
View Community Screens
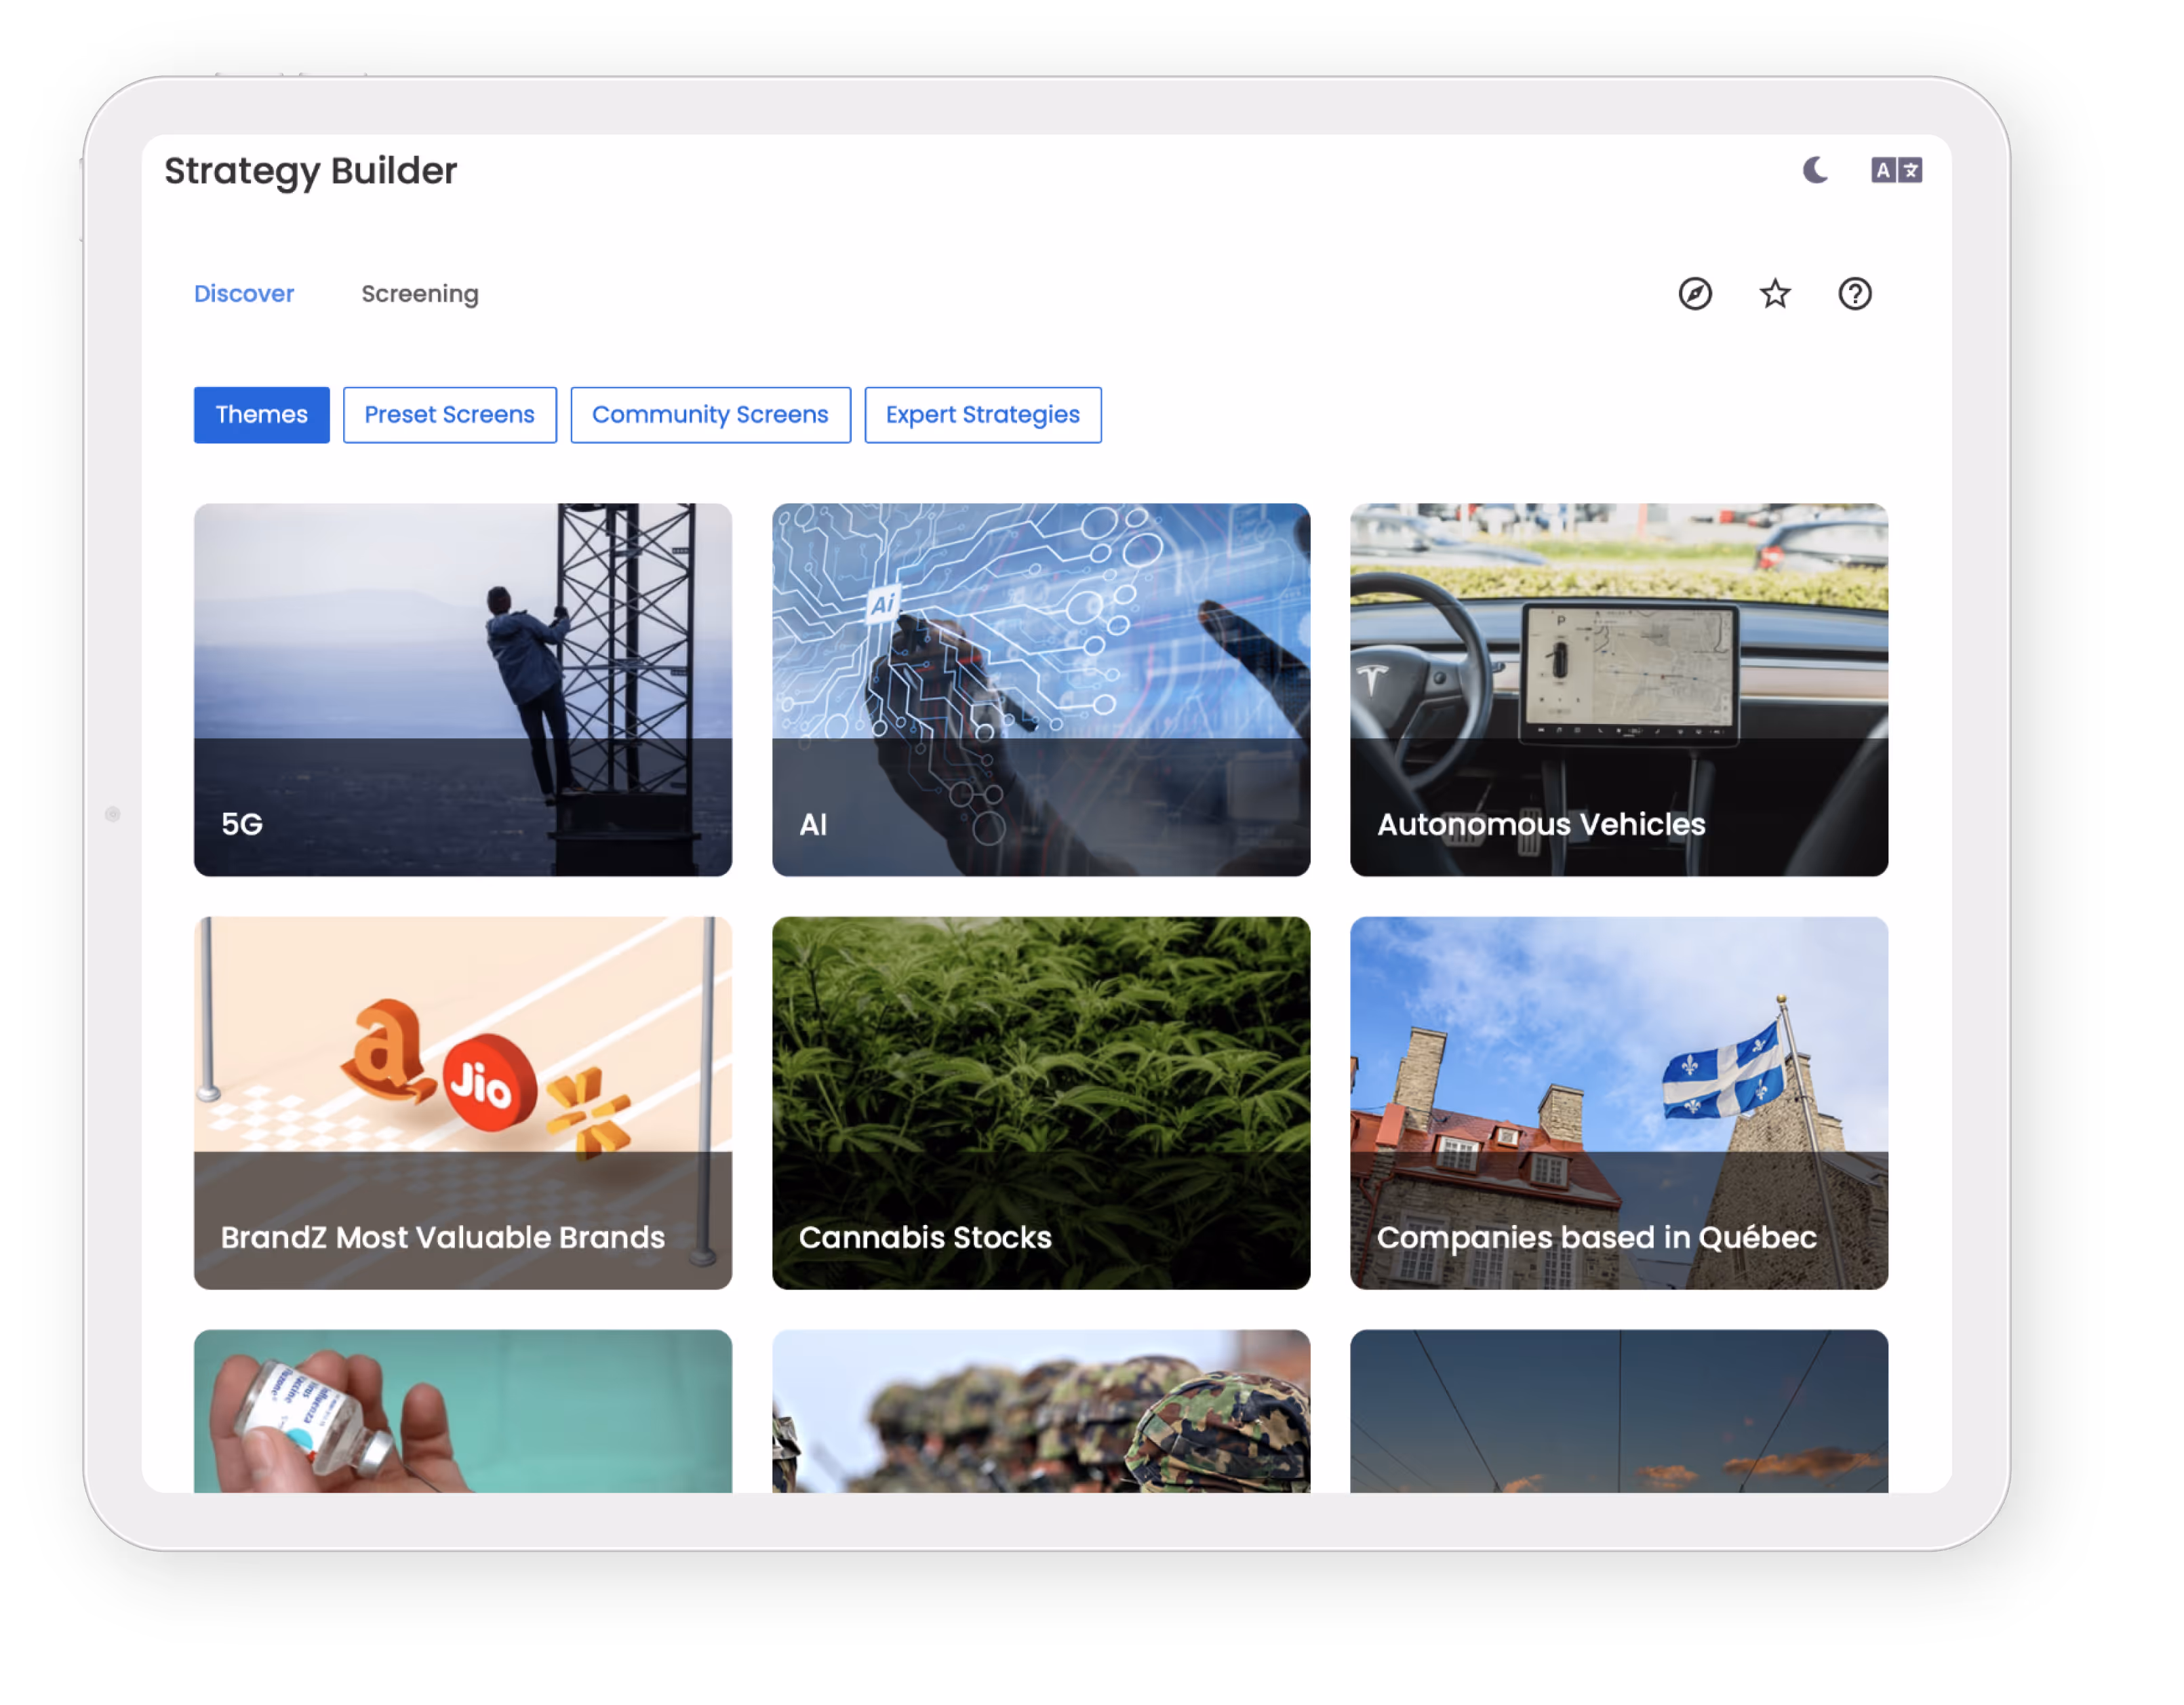[710, 415]
